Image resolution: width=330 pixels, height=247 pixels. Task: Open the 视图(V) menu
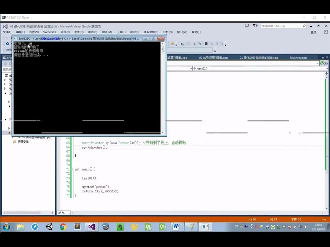click(x=34, y=32)
